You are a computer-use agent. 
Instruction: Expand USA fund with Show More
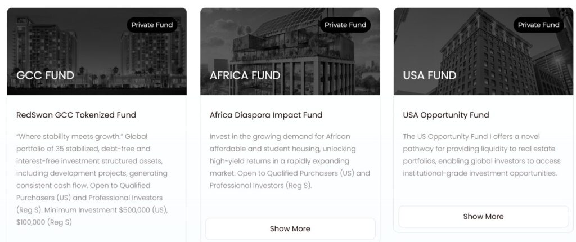click(483, 216)
